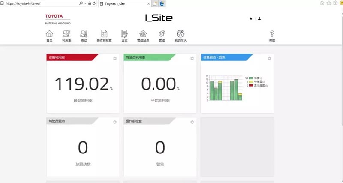Click the 设备利用率 red card header
343x183 pixels.
72,57
